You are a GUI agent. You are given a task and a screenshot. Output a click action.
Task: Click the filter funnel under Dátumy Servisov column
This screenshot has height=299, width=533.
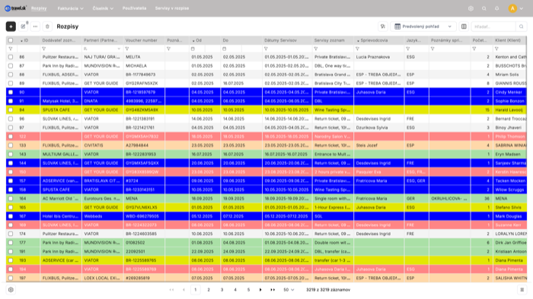click(x=266, y=49)
